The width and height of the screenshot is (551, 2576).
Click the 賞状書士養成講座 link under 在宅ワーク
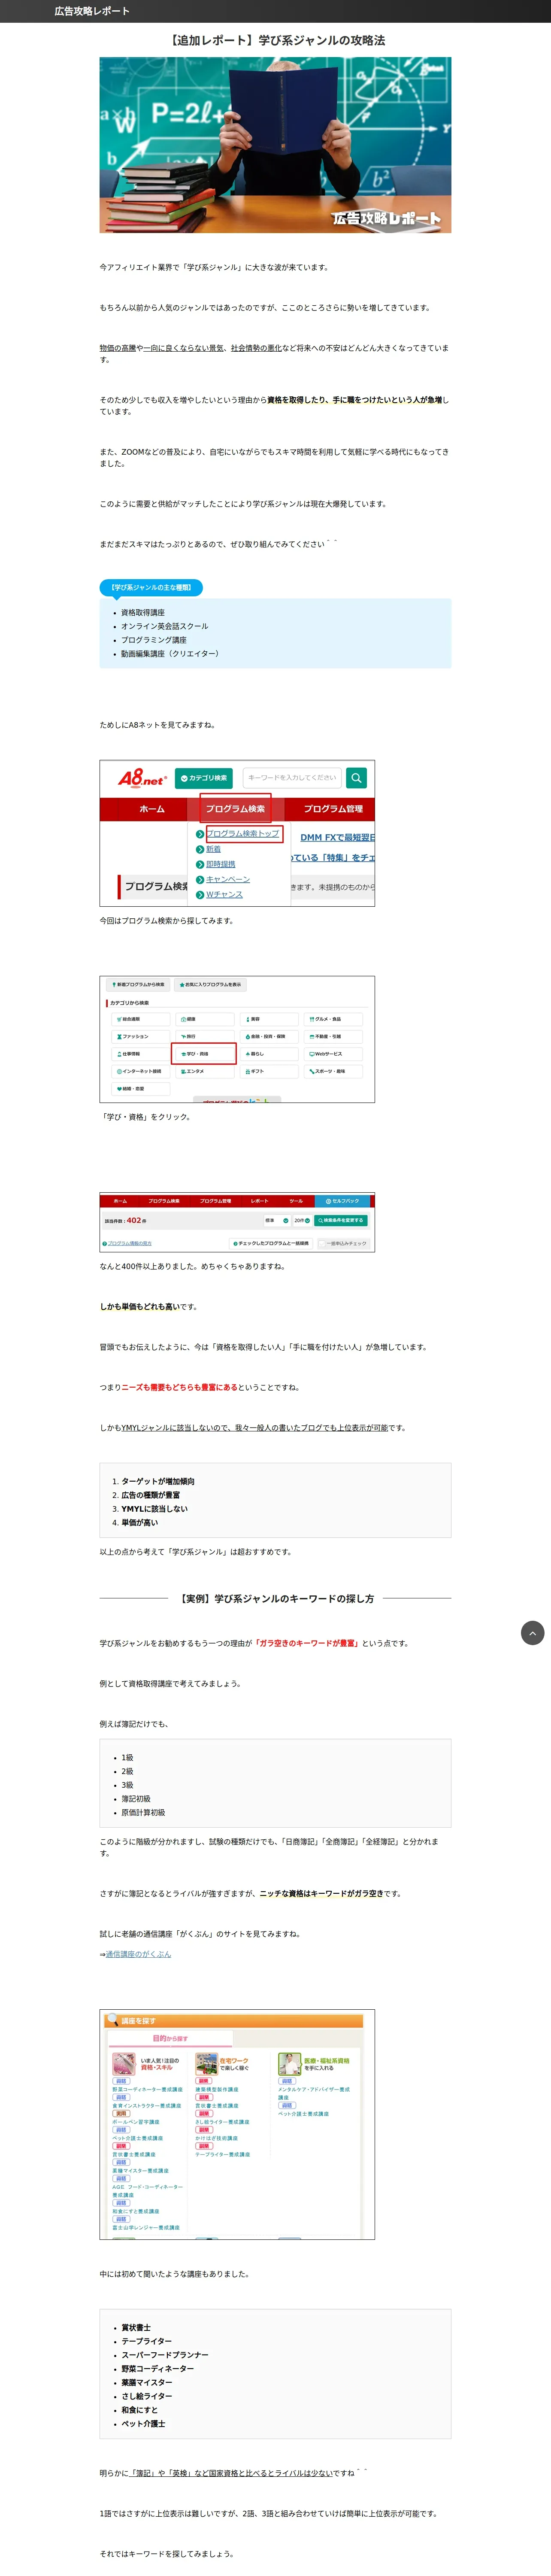point(217,2105)
